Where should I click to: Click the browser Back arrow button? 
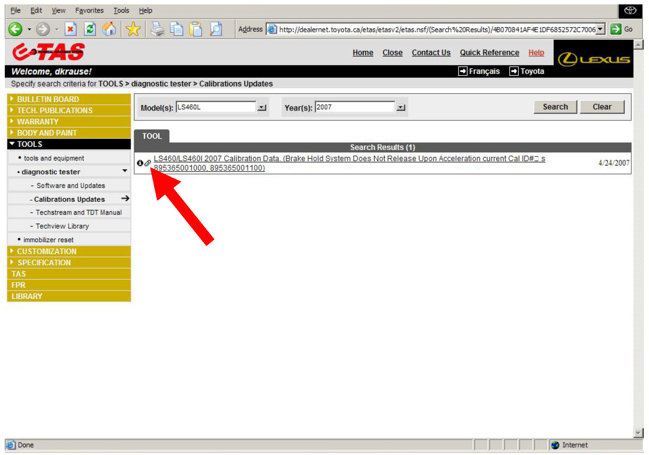[x=16, y=29]
